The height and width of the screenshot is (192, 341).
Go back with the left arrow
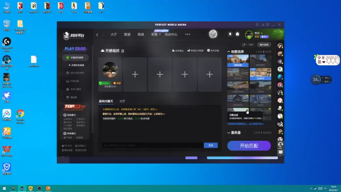click(97, 35)
